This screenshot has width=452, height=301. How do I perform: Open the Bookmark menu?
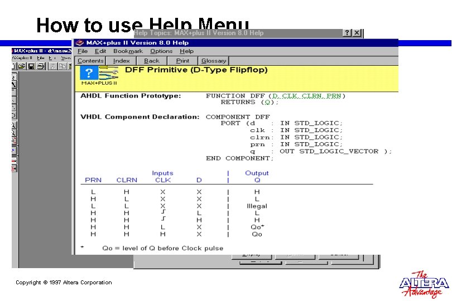[x=128, y=51]
